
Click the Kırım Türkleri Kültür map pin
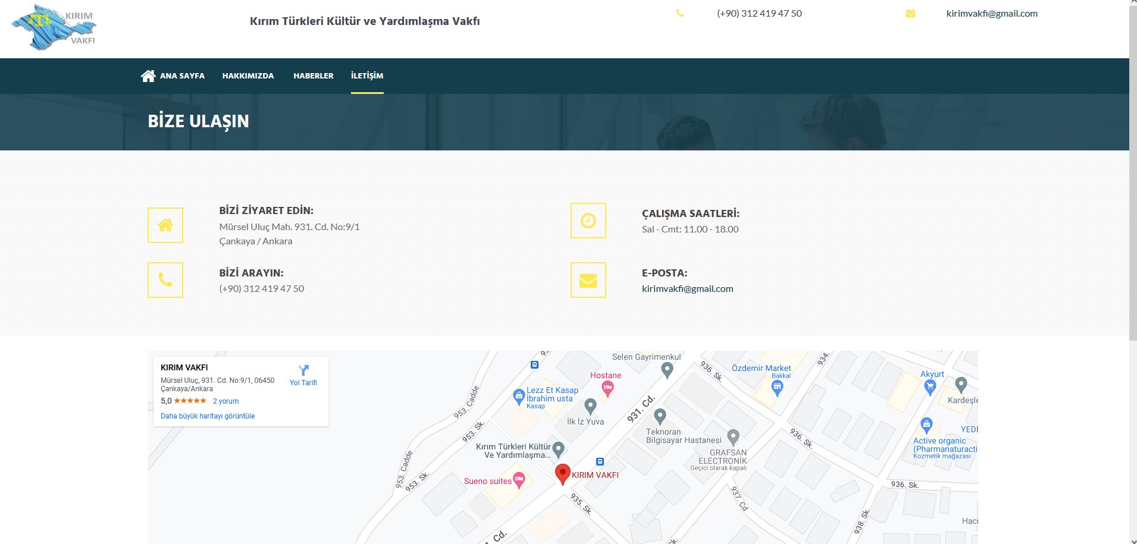558,449
